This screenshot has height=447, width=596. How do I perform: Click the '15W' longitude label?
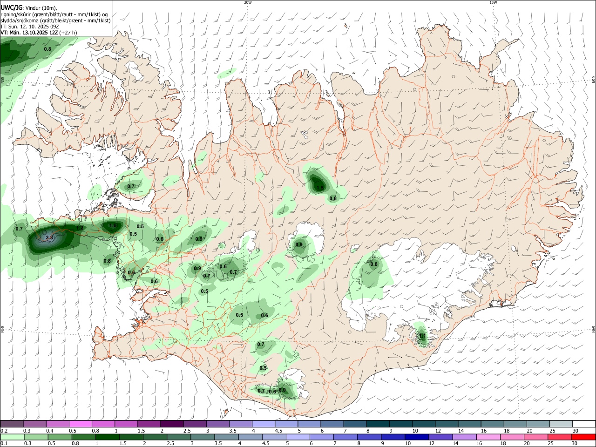pos(493,2)
